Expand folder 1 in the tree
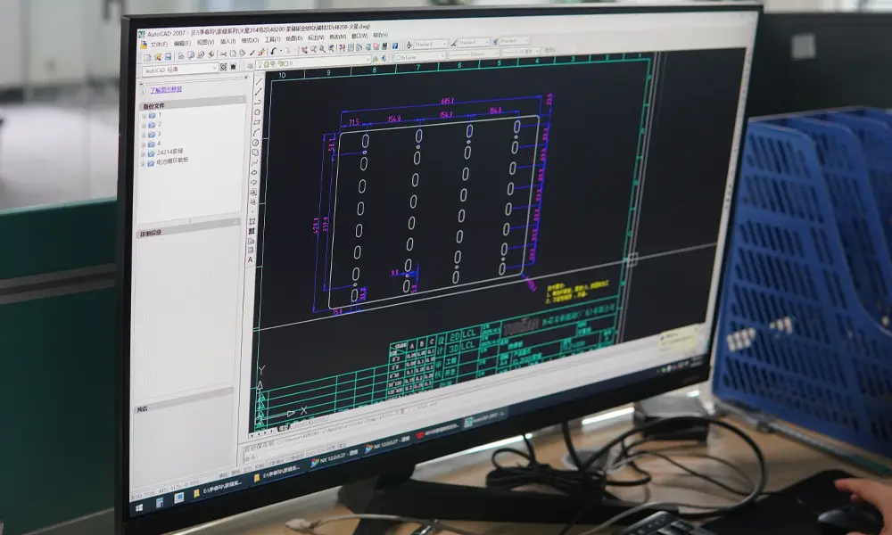Viewport: 892px width, 535px height. [x=144, y=116]
